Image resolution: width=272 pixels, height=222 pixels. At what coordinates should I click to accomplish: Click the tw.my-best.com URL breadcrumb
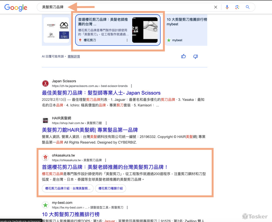88,208
